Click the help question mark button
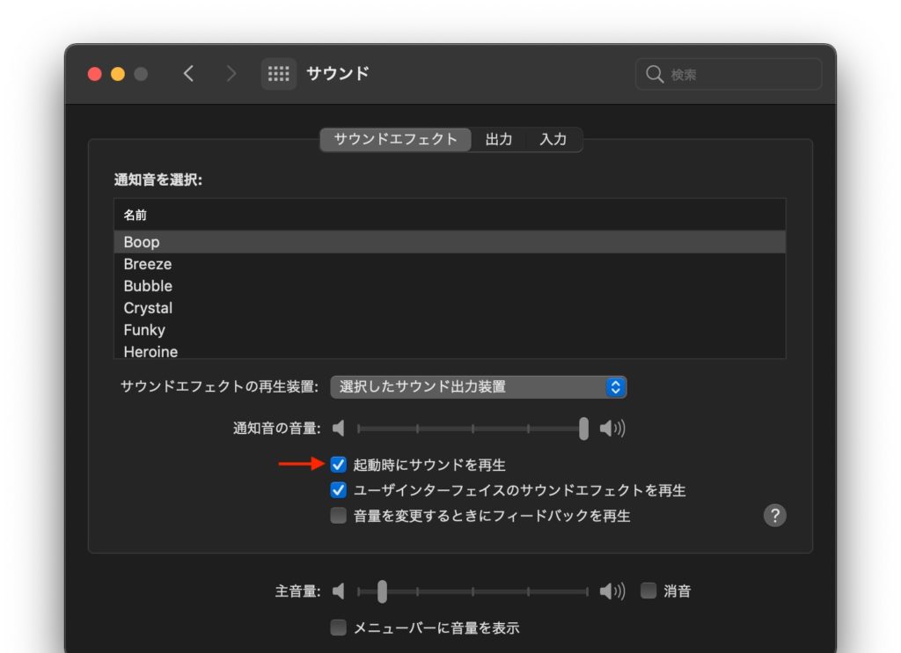Viewport: 901px width, 653px height. [774, 516]
